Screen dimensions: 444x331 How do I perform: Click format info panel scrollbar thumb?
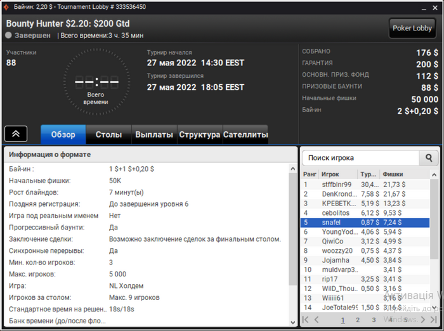pos(293,230)
